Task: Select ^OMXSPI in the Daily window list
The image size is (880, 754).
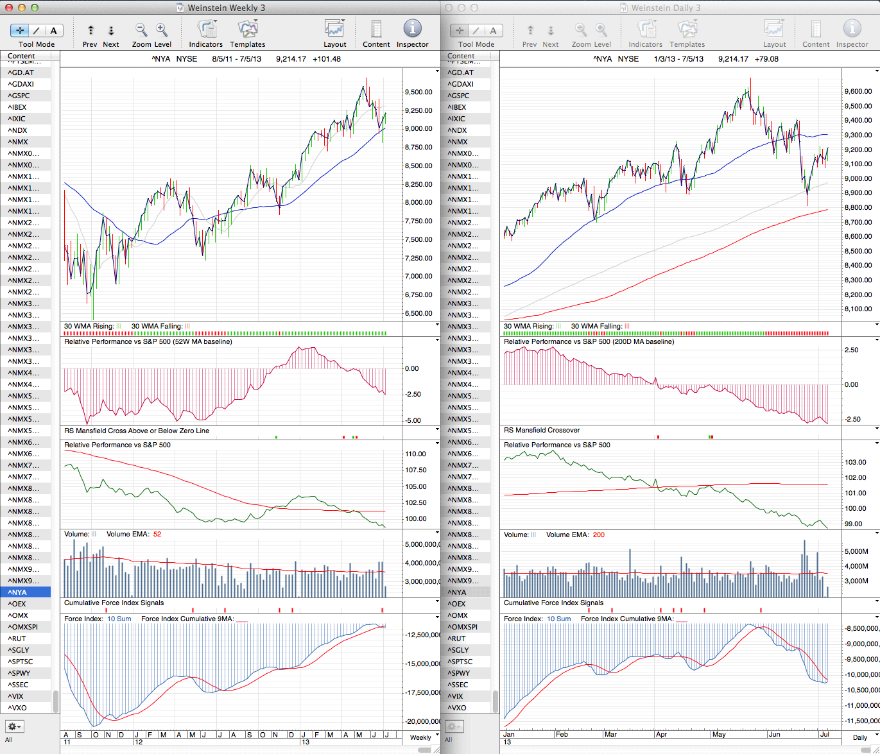Action: (x=465, y=627)
